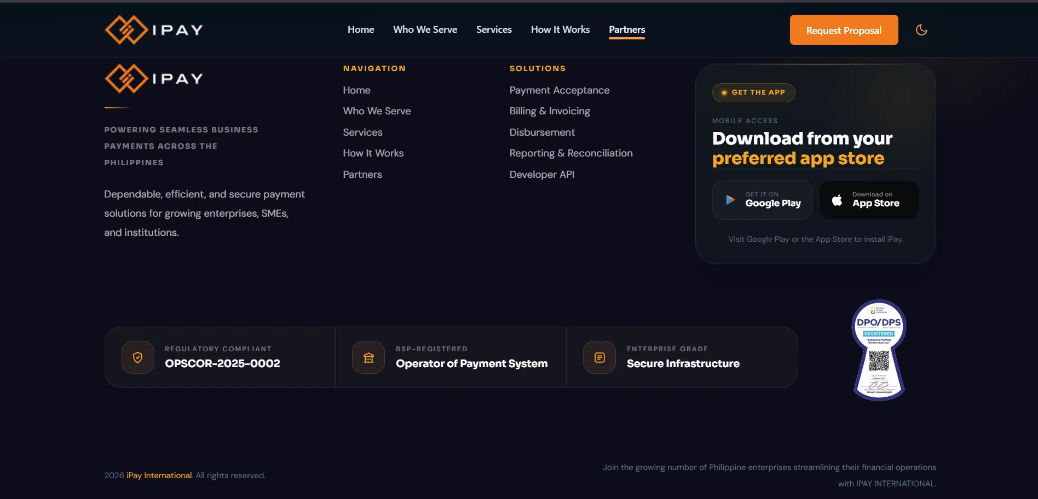The width and height of the screenshot is (1038, 499).
Task: Click the bank icon beside BSP-Registered
Action: [x=368, y=357]
